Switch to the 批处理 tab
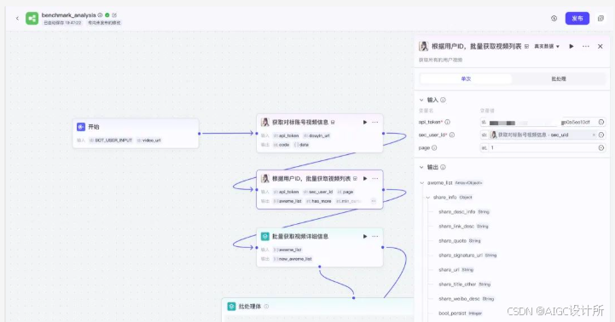Viewport: 615px width, 322px height. (559, 78)
